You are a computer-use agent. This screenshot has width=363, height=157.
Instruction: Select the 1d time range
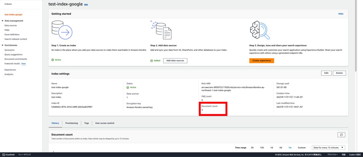click(272, 148)
